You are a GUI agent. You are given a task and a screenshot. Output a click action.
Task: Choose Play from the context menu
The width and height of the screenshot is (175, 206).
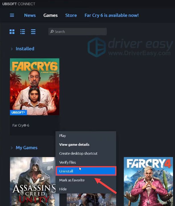(x=86, y=136)
